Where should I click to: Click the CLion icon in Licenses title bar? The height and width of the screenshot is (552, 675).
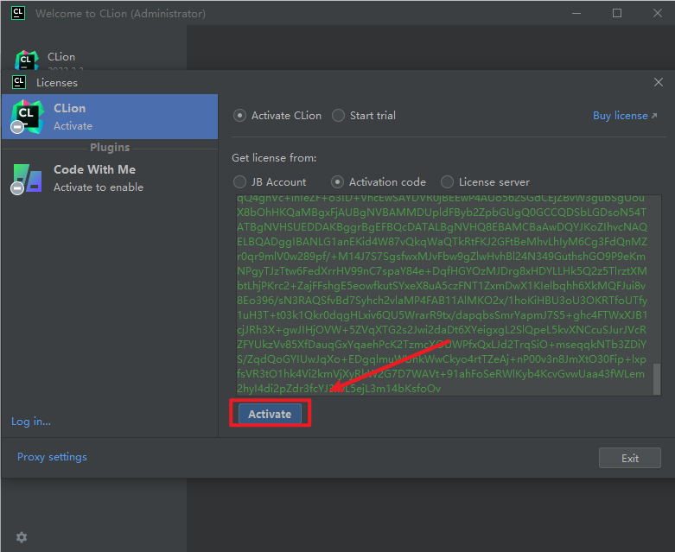point(18,83)
